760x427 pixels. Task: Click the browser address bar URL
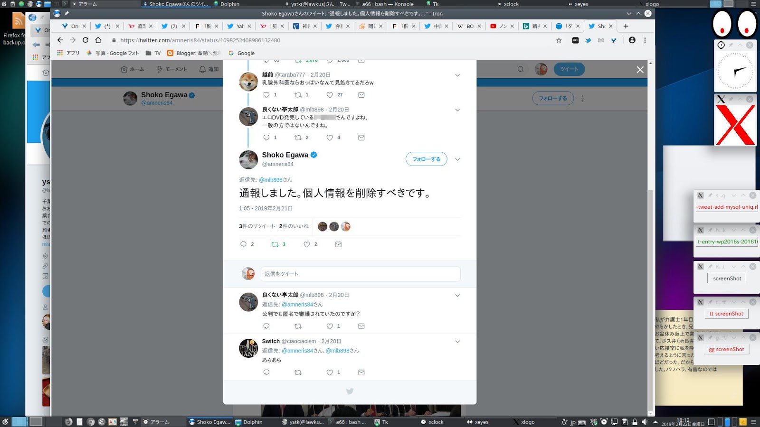(200, 40)
